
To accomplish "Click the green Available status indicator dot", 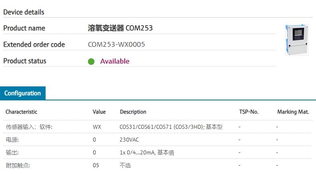I will pyautogui.click(x=91, y=62).
